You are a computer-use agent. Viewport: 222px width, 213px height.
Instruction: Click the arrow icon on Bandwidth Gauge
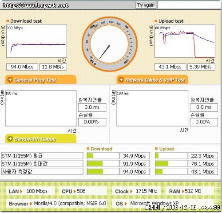10,138
